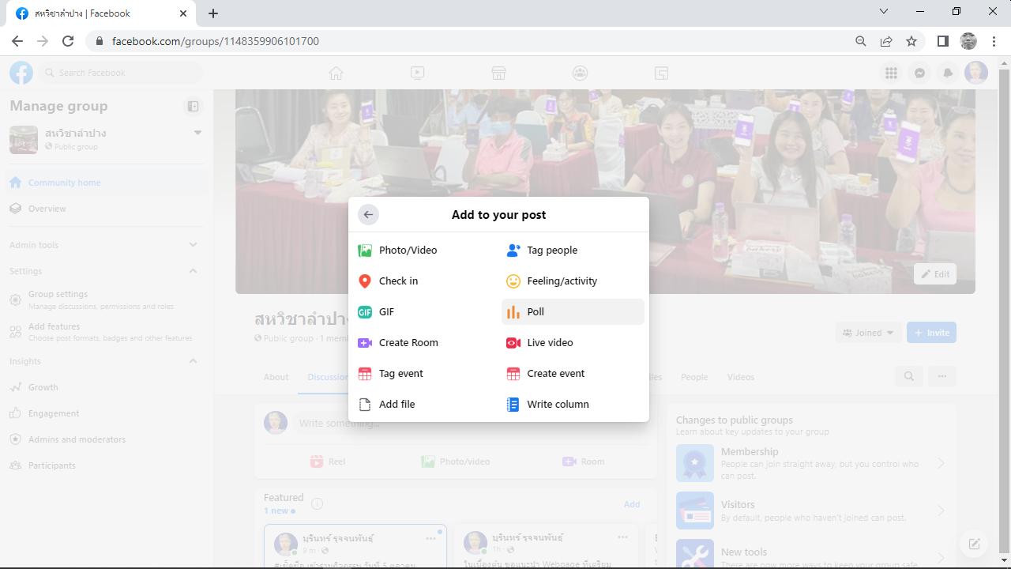This screenshot has width=1011, height=569.
Task: Open the Messenger icon
Action: coord(920,73)
